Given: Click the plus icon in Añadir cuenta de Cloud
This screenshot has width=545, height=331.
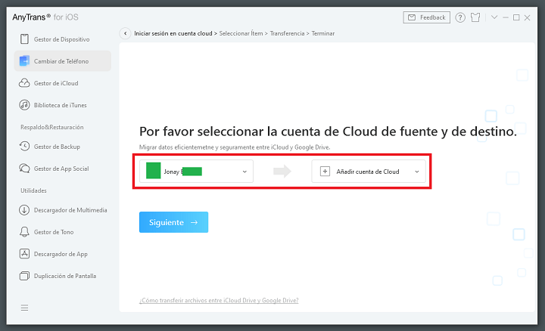Looking at the screenshot, I should pyautogui.click(x=325, y=172).
